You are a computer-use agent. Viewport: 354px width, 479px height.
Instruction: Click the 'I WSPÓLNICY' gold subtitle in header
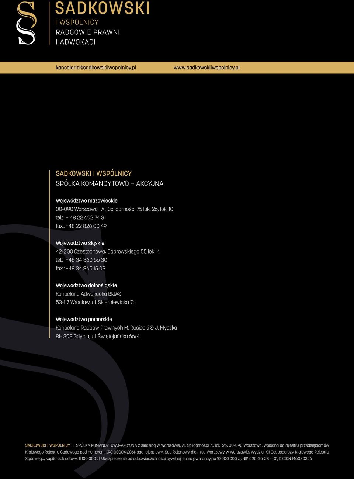point(77,22)
